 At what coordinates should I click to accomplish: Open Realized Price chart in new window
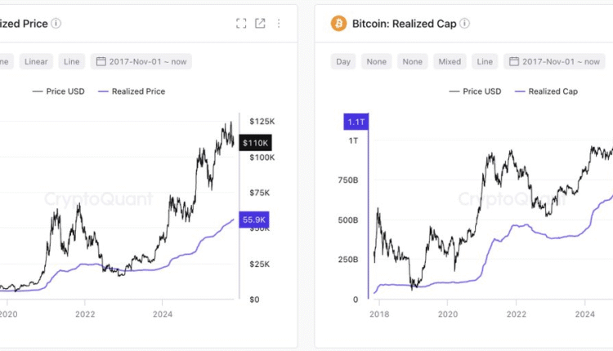click(x=260, y=24)
